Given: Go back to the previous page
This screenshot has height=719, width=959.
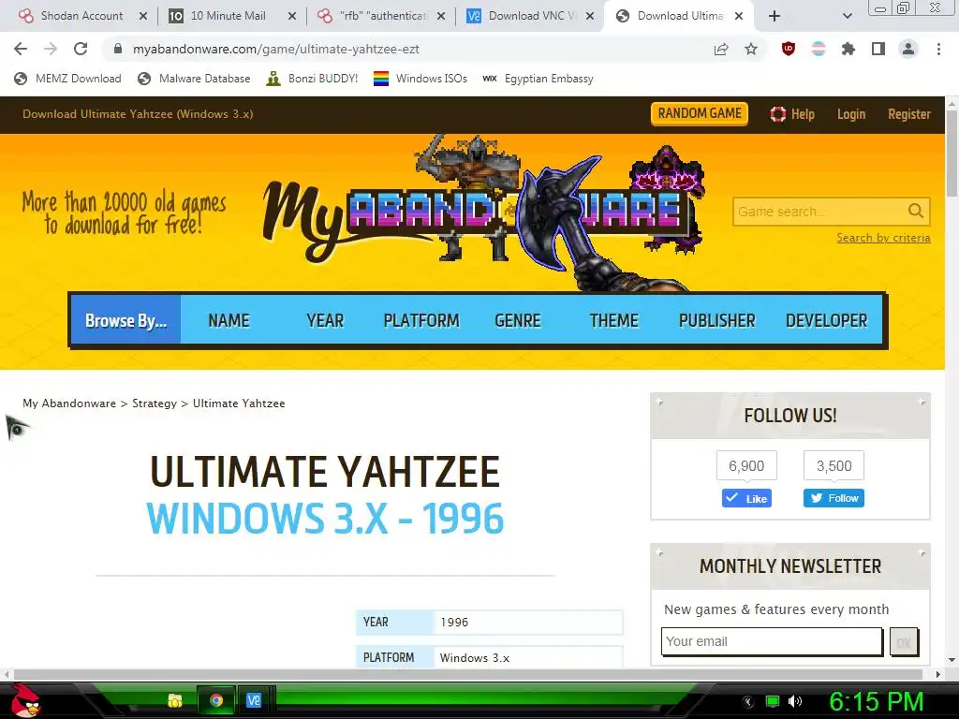Looking at the screenshot, I should click(21, 49).
